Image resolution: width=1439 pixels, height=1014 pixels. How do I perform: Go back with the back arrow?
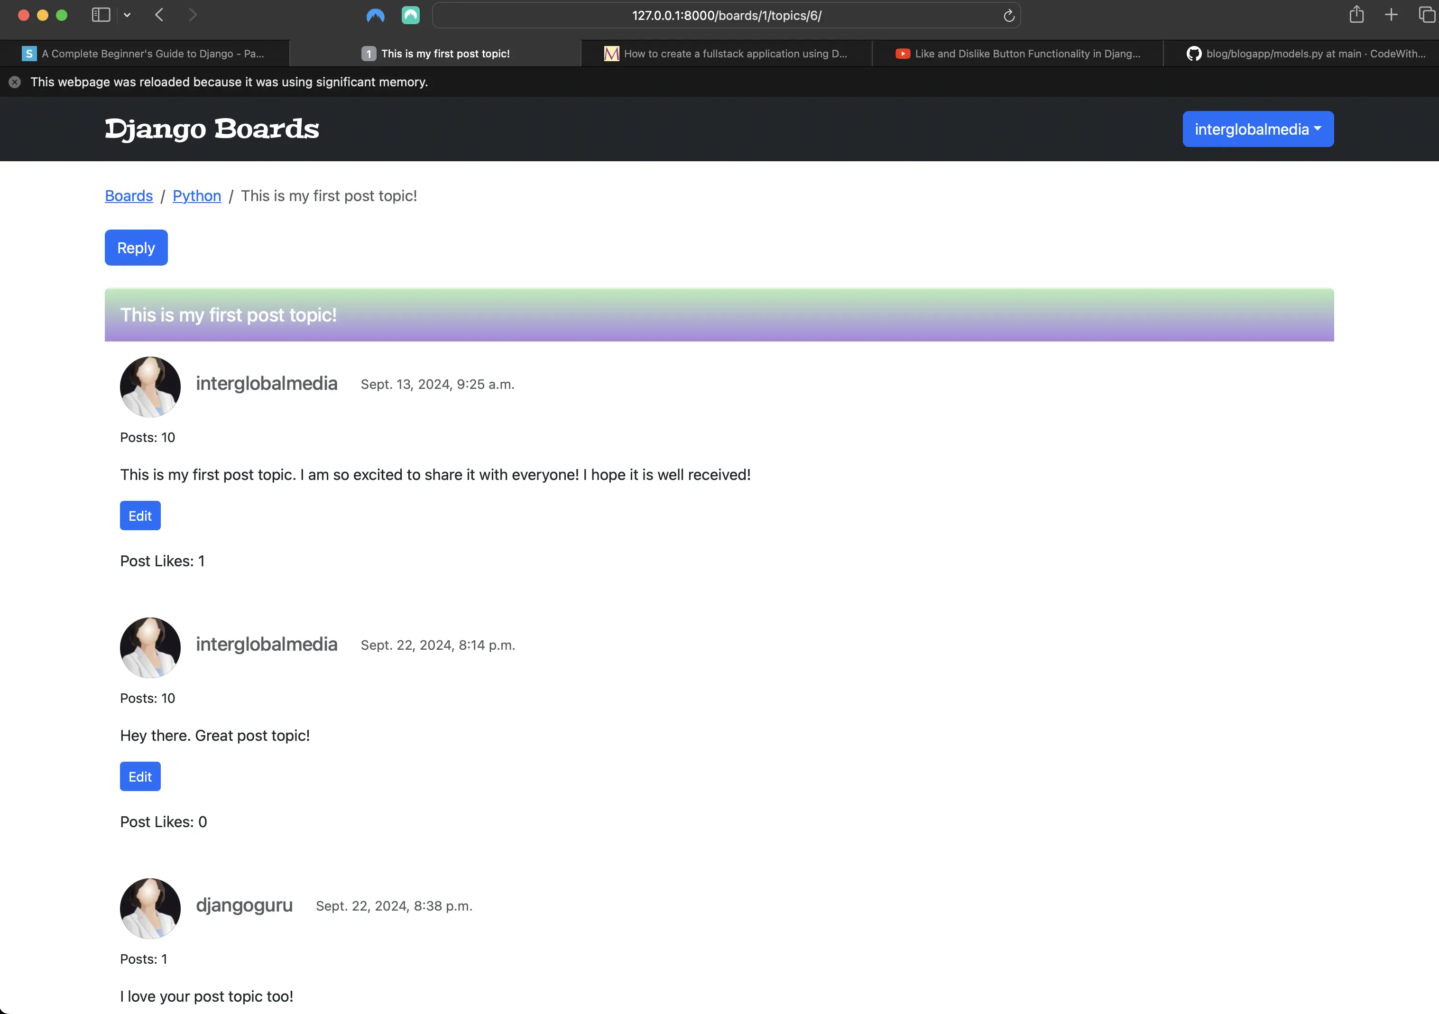click(159, 15)
